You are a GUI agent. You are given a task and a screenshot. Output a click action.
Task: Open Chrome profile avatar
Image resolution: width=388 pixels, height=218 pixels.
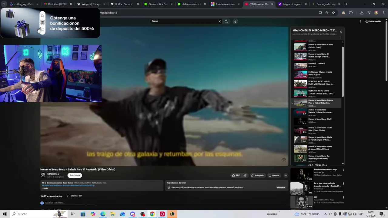coord(376,13)
